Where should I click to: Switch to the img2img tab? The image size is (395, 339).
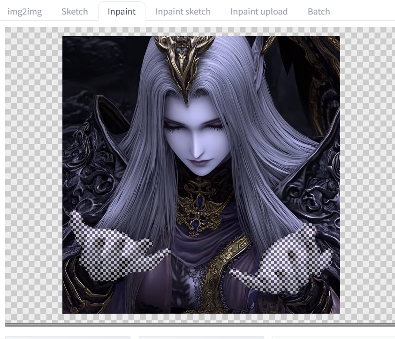pyautogui.click(x=25, y=12)
